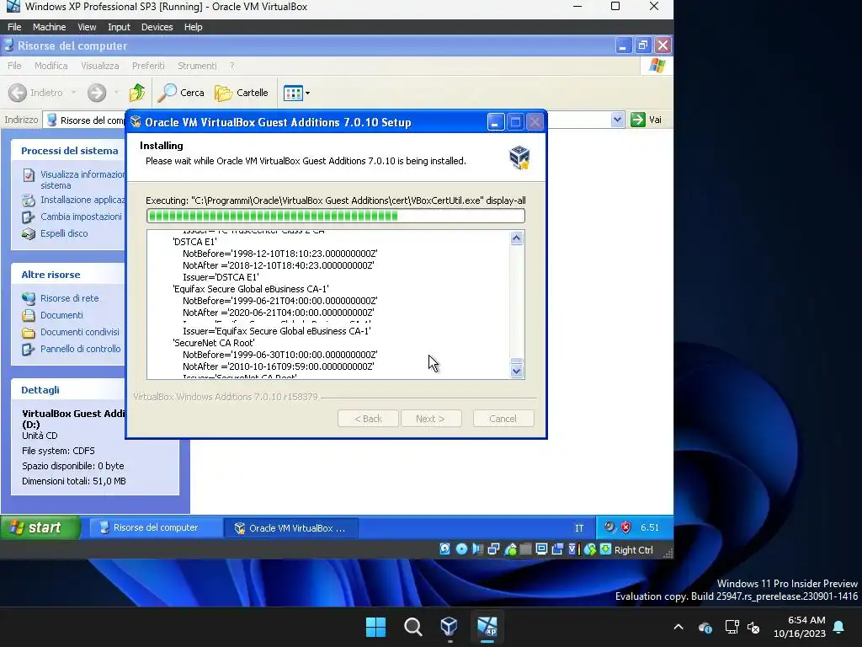Open the VirtualBox Input menu
The height and width of the screenshot is (647, 862).
tap(119, 27)
